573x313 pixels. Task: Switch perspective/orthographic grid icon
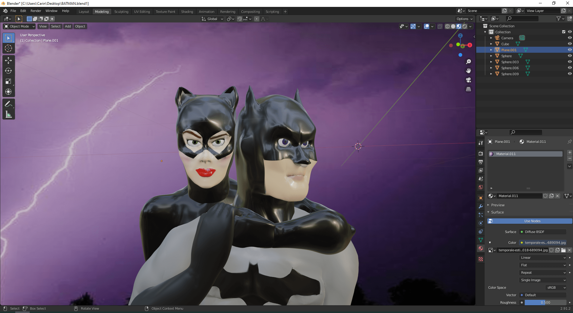[x=468, y=89]
